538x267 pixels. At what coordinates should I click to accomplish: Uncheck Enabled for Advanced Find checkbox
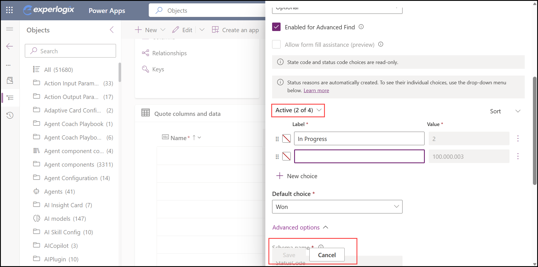(x=276, y=27)
